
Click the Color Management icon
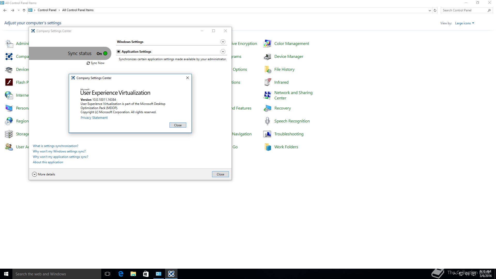pyautogui.click(x=267, y=44)
